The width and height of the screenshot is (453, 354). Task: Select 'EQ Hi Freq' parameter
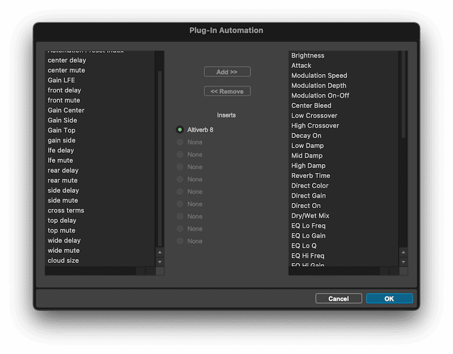pos(307,256)
